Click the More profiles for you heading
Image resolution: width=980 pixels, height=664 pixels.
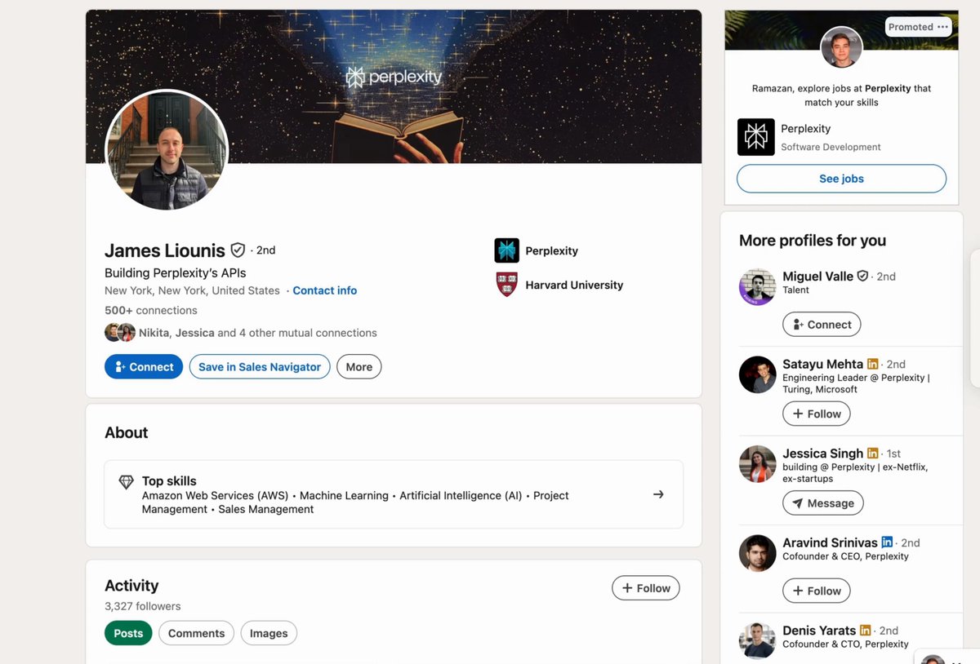(x=813, y=241)
